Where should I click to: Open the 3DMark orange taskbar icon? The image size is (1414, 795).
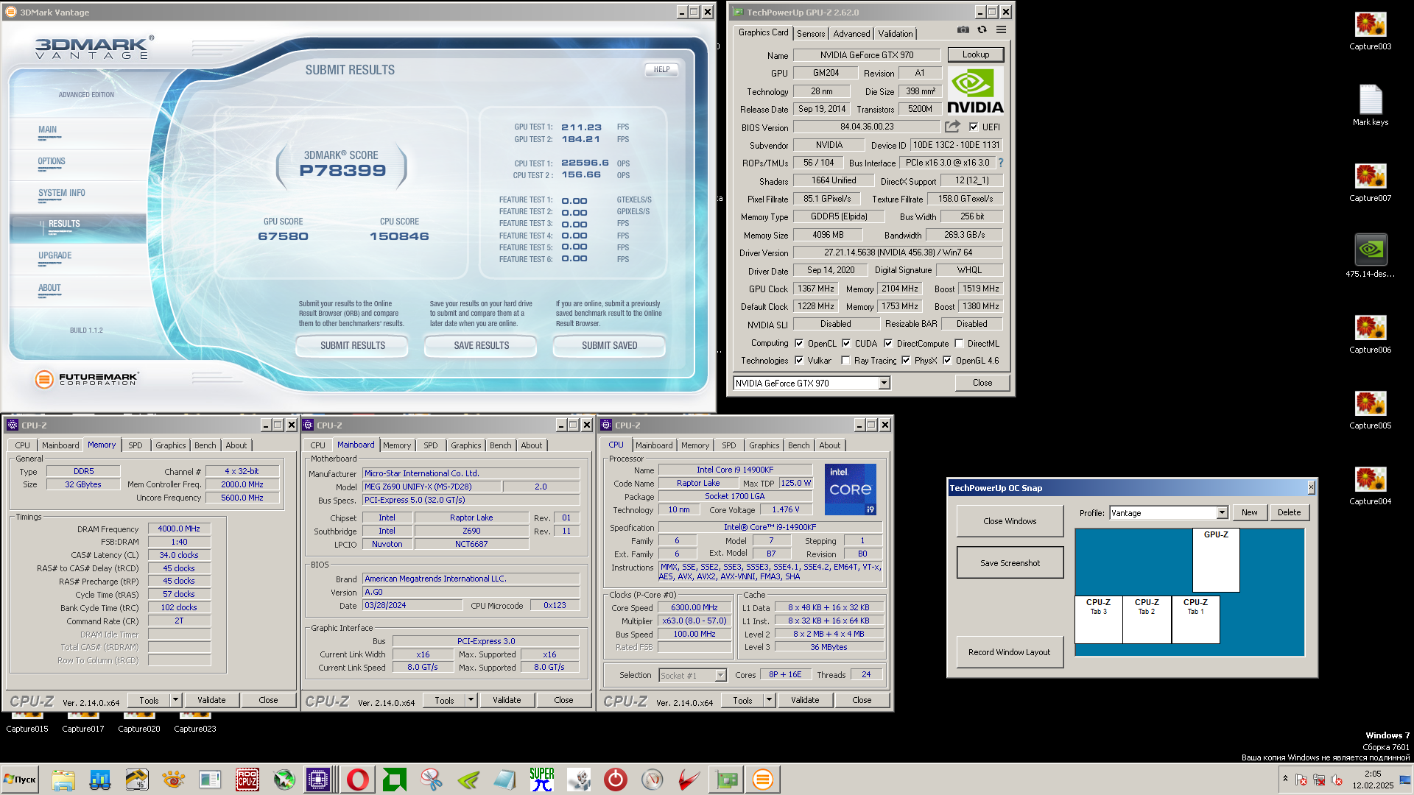[x=763, y=779]
